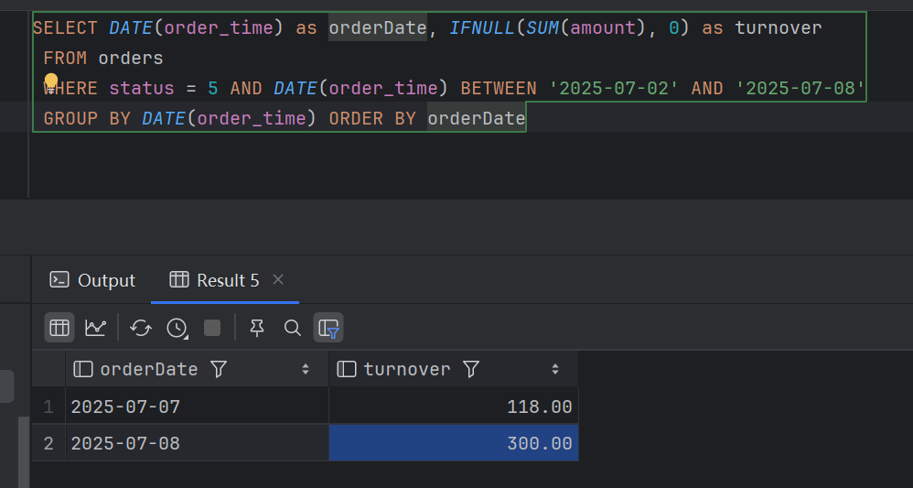
Task: Click the '2025-07-02' date string
Action: tap(615, 89)
